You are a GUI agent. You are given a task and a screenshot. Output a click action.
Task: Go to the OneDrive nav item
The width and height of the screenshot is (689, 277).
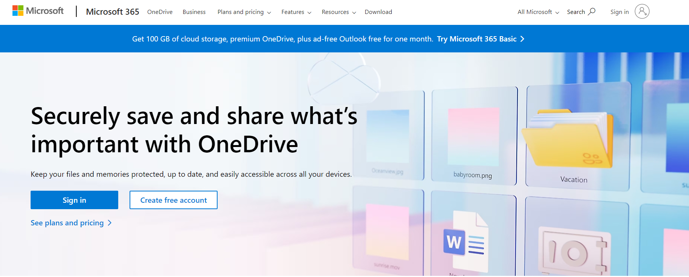(x=160, y=12)
